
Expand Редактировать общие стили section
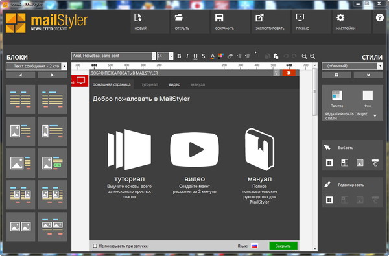click(x=375, y=115)
